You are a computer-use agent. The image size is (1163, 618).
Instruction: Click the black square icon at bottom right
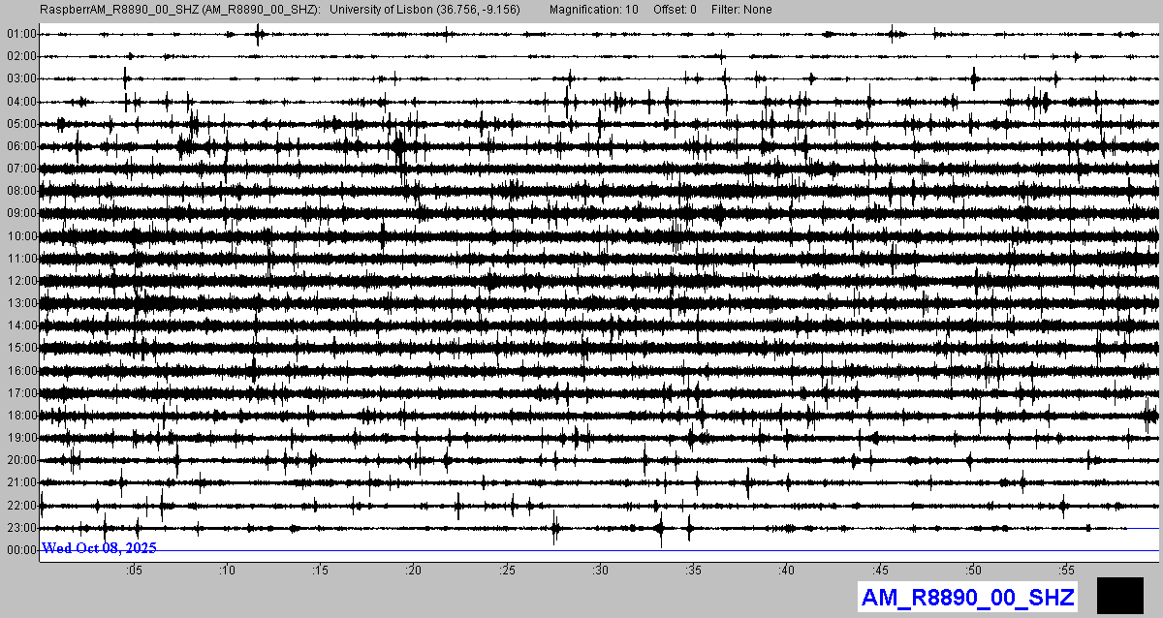pos(1119,594)
